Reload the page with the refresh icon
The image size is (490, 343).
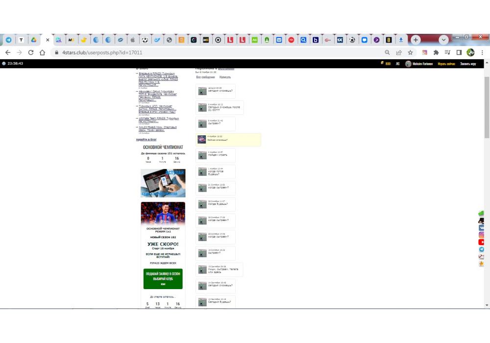pos(31,52)
